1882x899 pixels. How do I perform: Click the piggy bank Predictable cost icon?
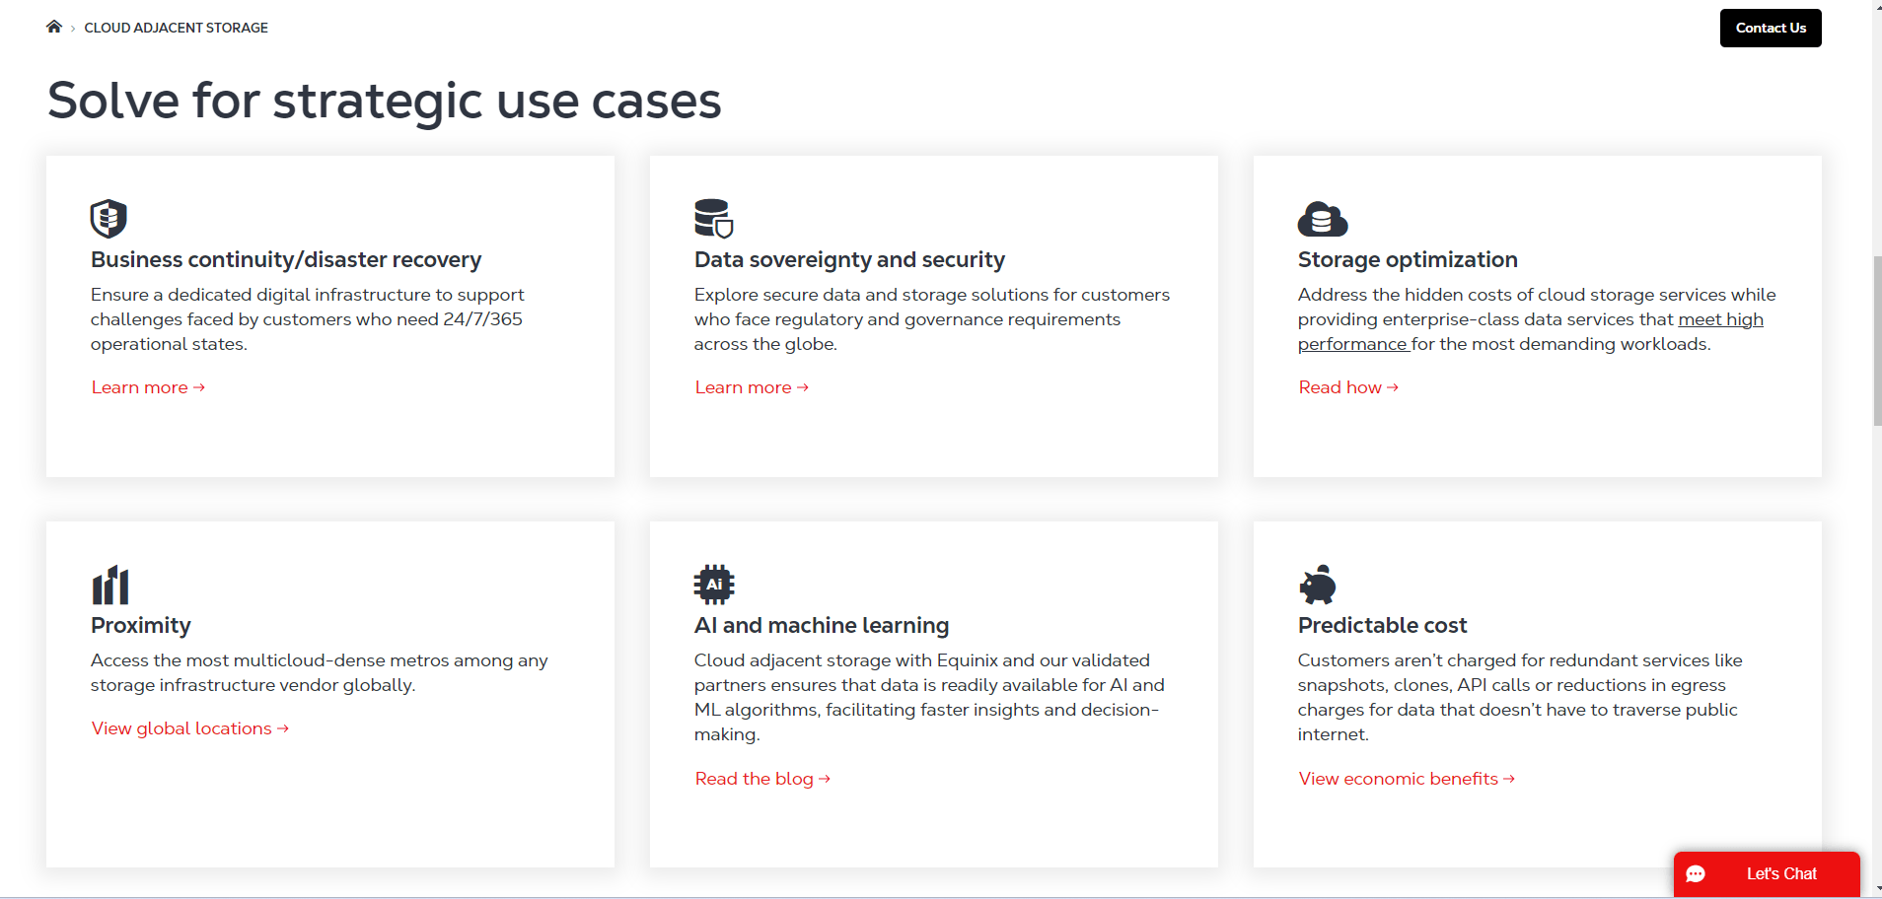click(x=1318, y=585)
